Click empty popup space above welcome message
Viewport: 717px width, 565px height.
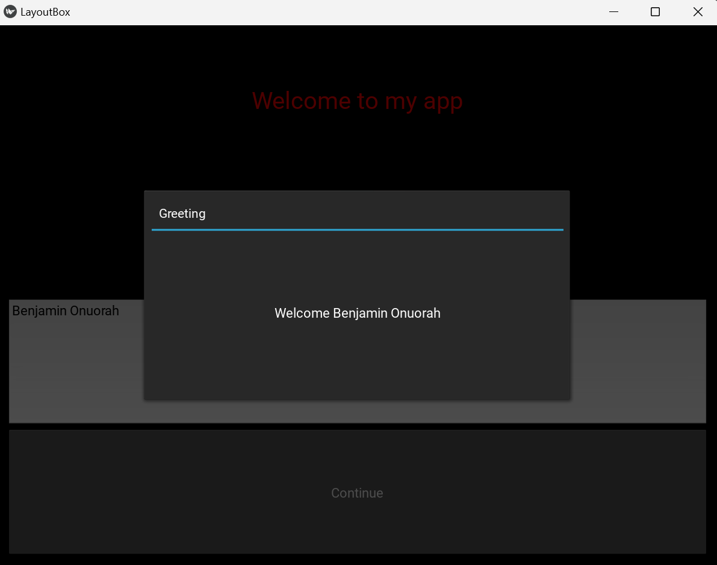[x=357, y=265]
